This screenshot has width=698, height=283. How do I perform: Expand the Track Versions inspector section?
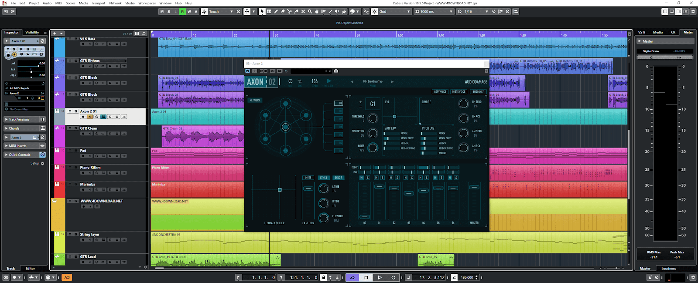click(24, 119)
